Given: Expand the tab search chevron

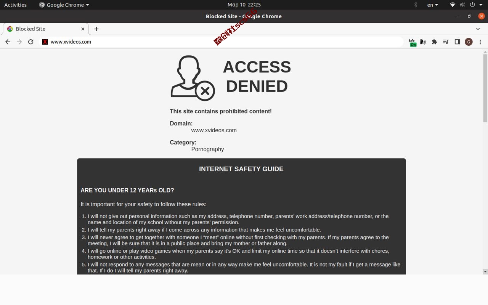Looking at the screenshot, I should coord(478,29).
